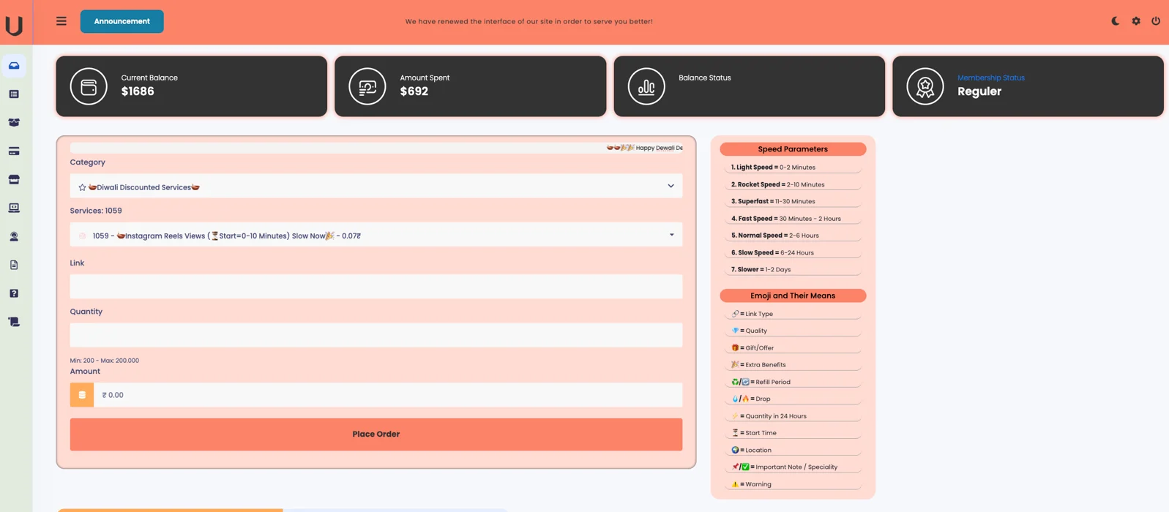
Task: Click the Announcement button
Action: pos(122,21)
